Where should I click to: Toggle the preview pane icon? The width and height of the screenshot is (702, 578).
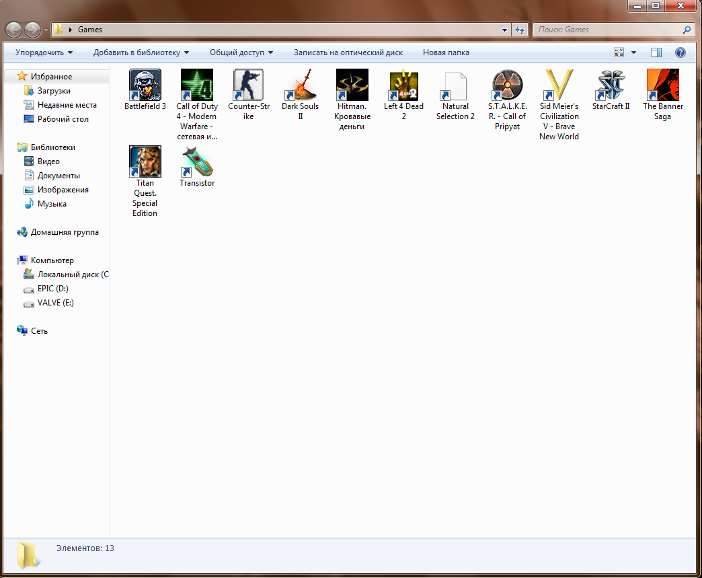pos(656,52)
